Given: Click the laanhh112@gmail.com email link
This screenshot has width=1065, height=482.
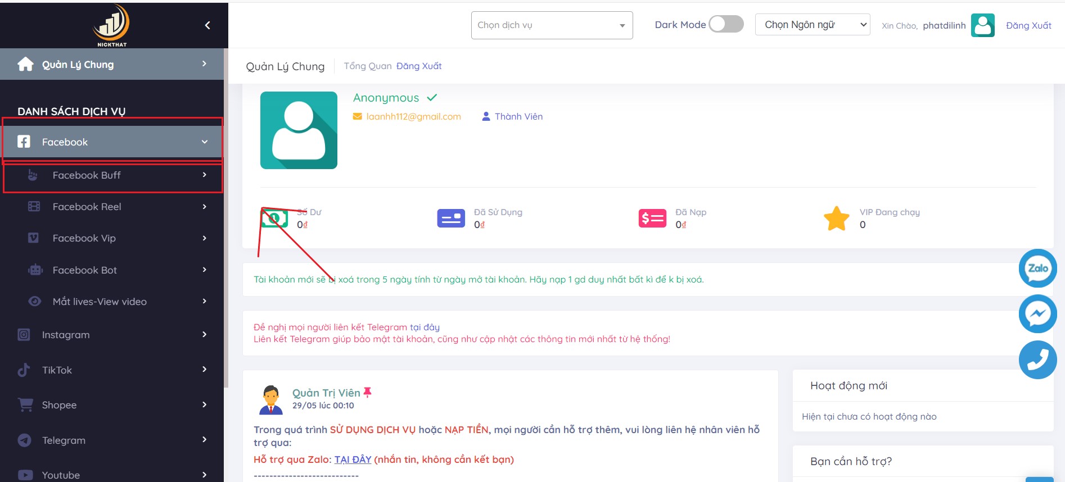Looking at the screenshot, I should click(413, 116).
